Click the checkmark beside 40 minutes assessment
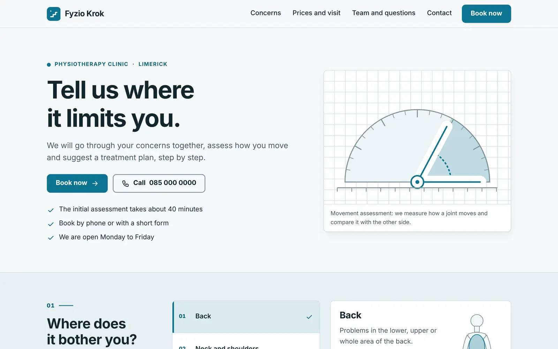558x349 pixels. (51, 210)
